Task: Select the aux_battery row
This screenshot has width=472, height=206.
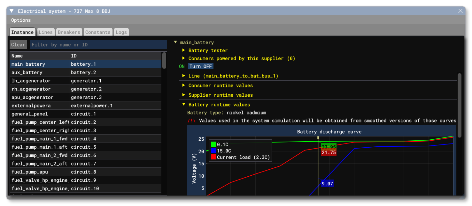Action: point(38,72)
